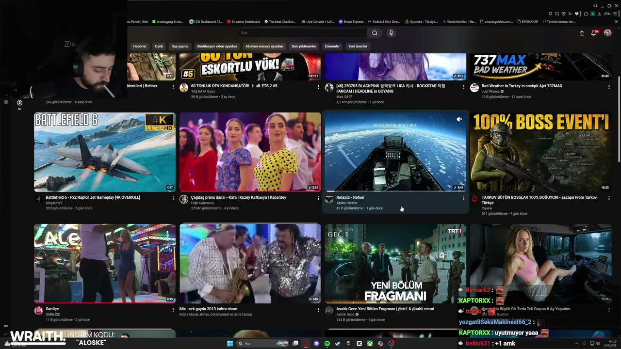Toggle captions on Relaxxx - Refuel preview

(459, 130)
